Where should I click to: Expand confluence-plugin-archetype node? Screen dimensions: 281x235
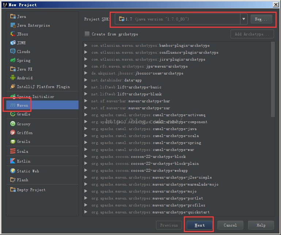coord(86,52)
